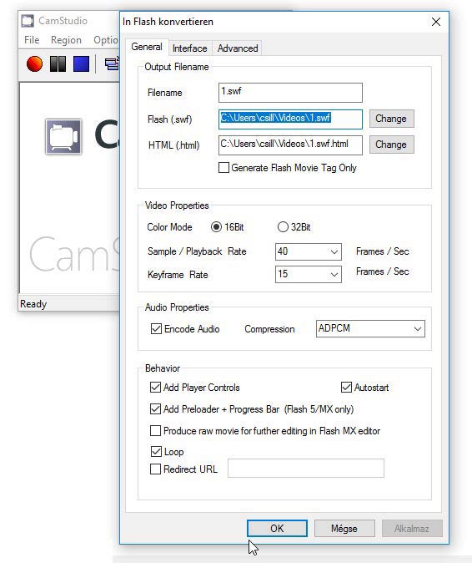Open the File menu in CamStudio
Screen dimensions: 472x563
(x=32, y=40)
